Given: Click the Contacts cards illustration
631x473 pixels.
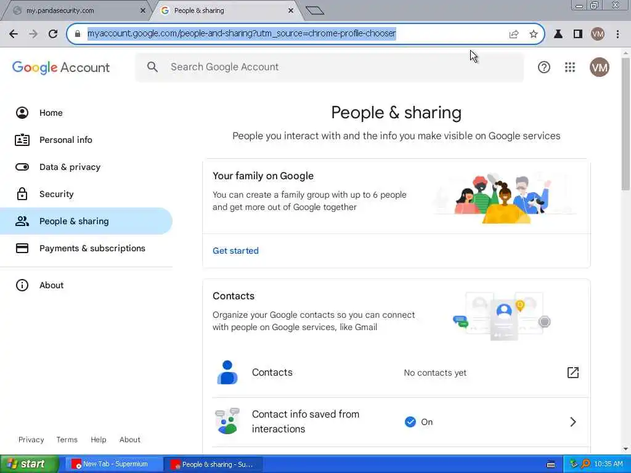Looking at the screenshot, I should click(502, 317).
